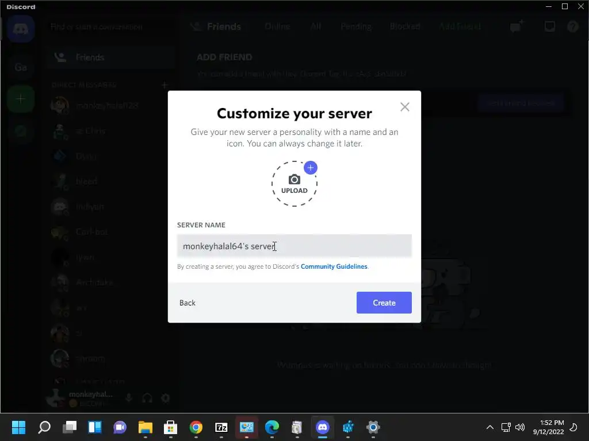Screen dimensions: 589x441
Task: Upload a server icon image
Action: pyautogui.click(x=294, y=184)
